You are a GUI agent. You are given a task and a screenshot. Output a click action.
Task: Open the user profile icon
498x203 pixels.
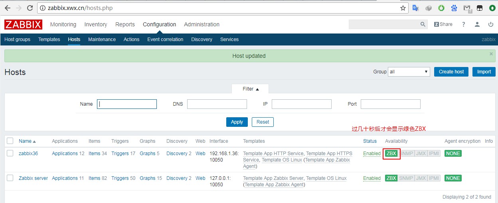(477, 24)
